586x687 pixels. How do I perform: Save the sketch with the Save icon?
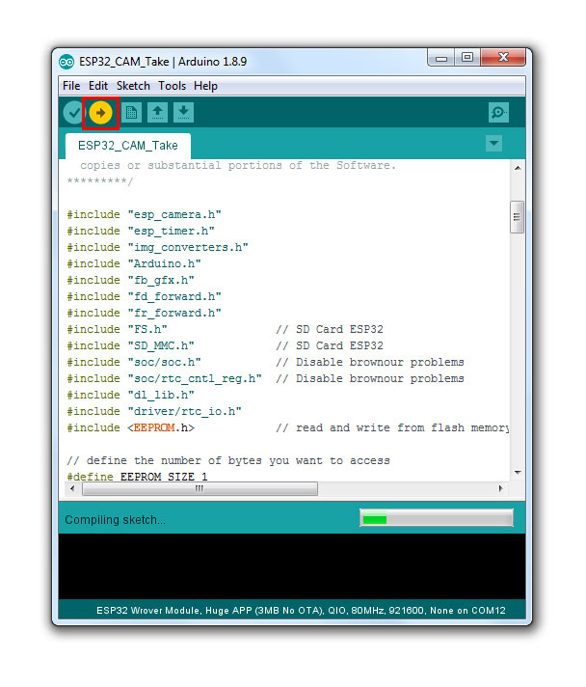184,113
